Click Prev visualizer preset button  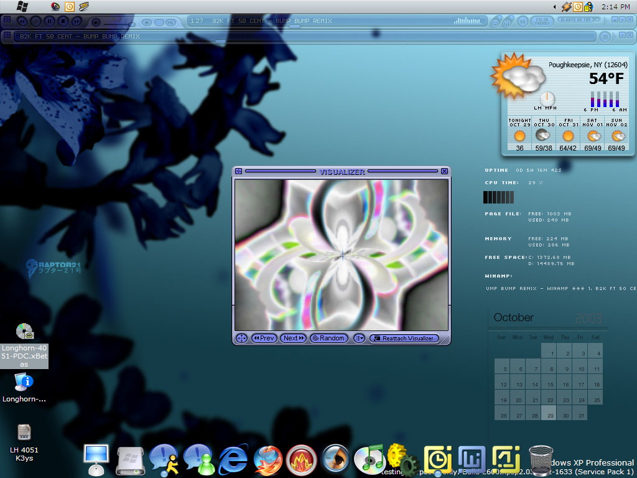(264, 338)
